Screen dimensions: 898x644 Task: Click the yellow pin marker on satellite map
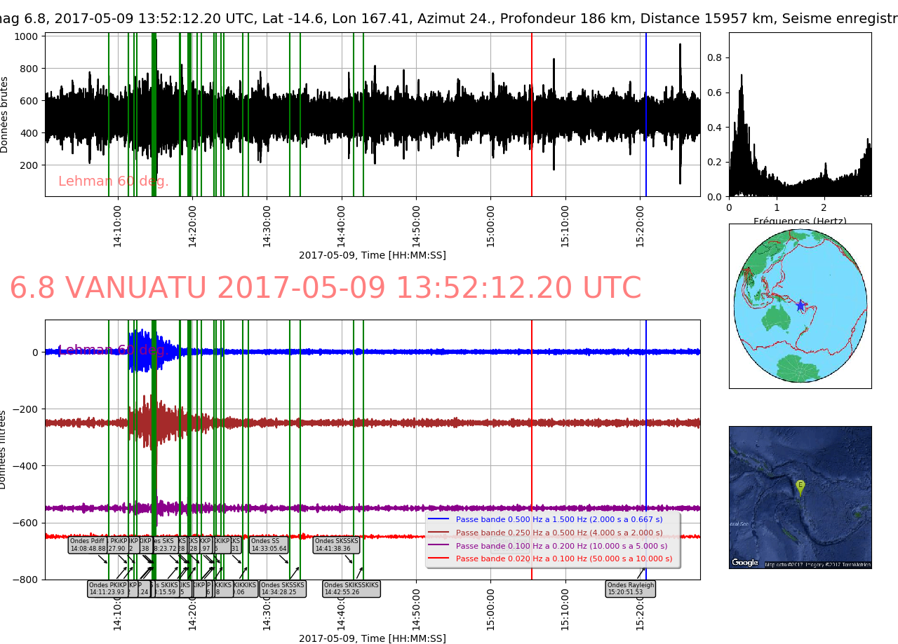coord(800,486)
